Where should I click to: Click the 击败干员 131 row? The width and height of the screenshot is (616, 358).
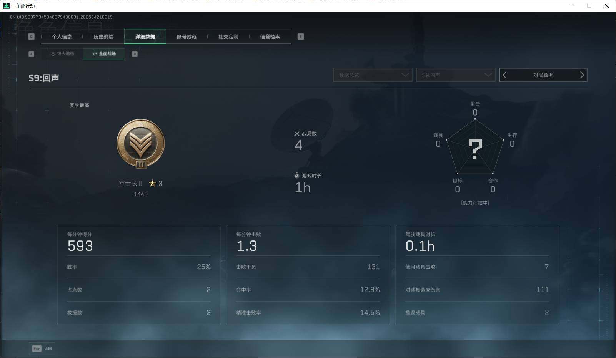coord(308,267)
